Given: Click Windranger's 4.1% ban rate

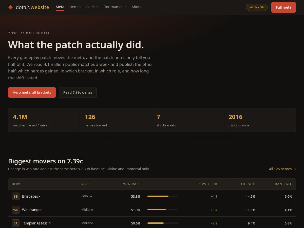Looking at the screenshot, I should 288,210.
